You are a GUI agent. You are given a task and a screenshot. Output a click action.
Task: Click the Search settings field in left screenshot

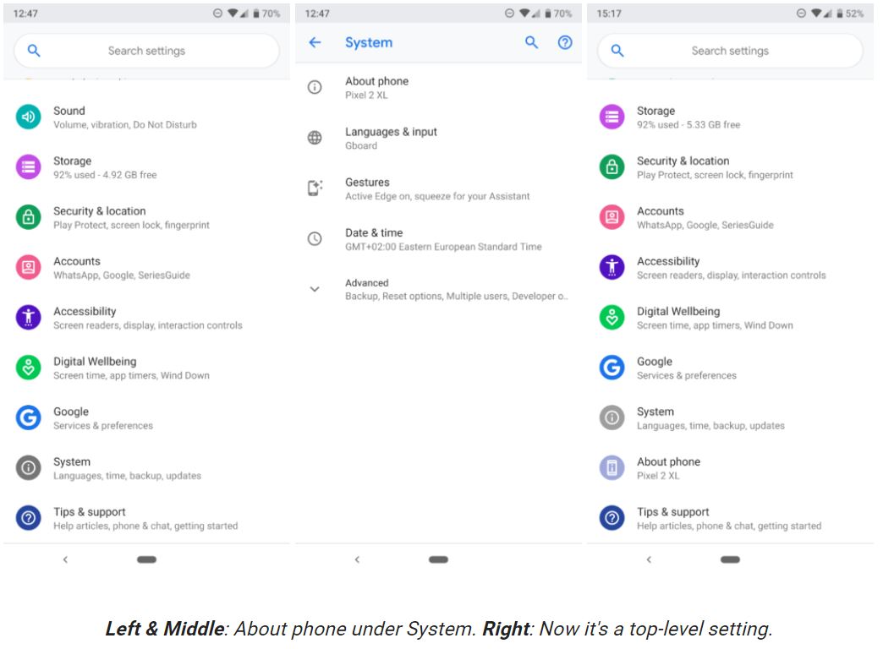click(x=146, y=51)
